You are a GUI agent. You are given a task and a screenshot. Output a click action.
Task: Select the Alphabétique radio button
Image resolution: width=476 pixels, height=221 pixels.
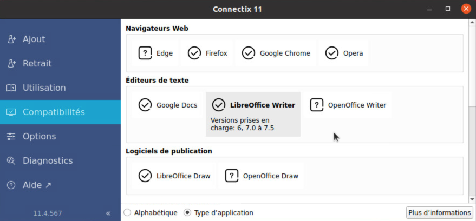[127, 212]
